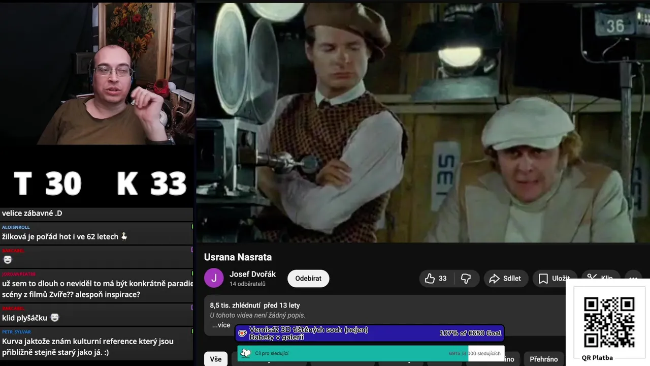The width and height of the screenshot is (650, 366).
Task: Click the '8,5 tis. zhlédnutí před 13 lety' text
Action: (255, 306)
